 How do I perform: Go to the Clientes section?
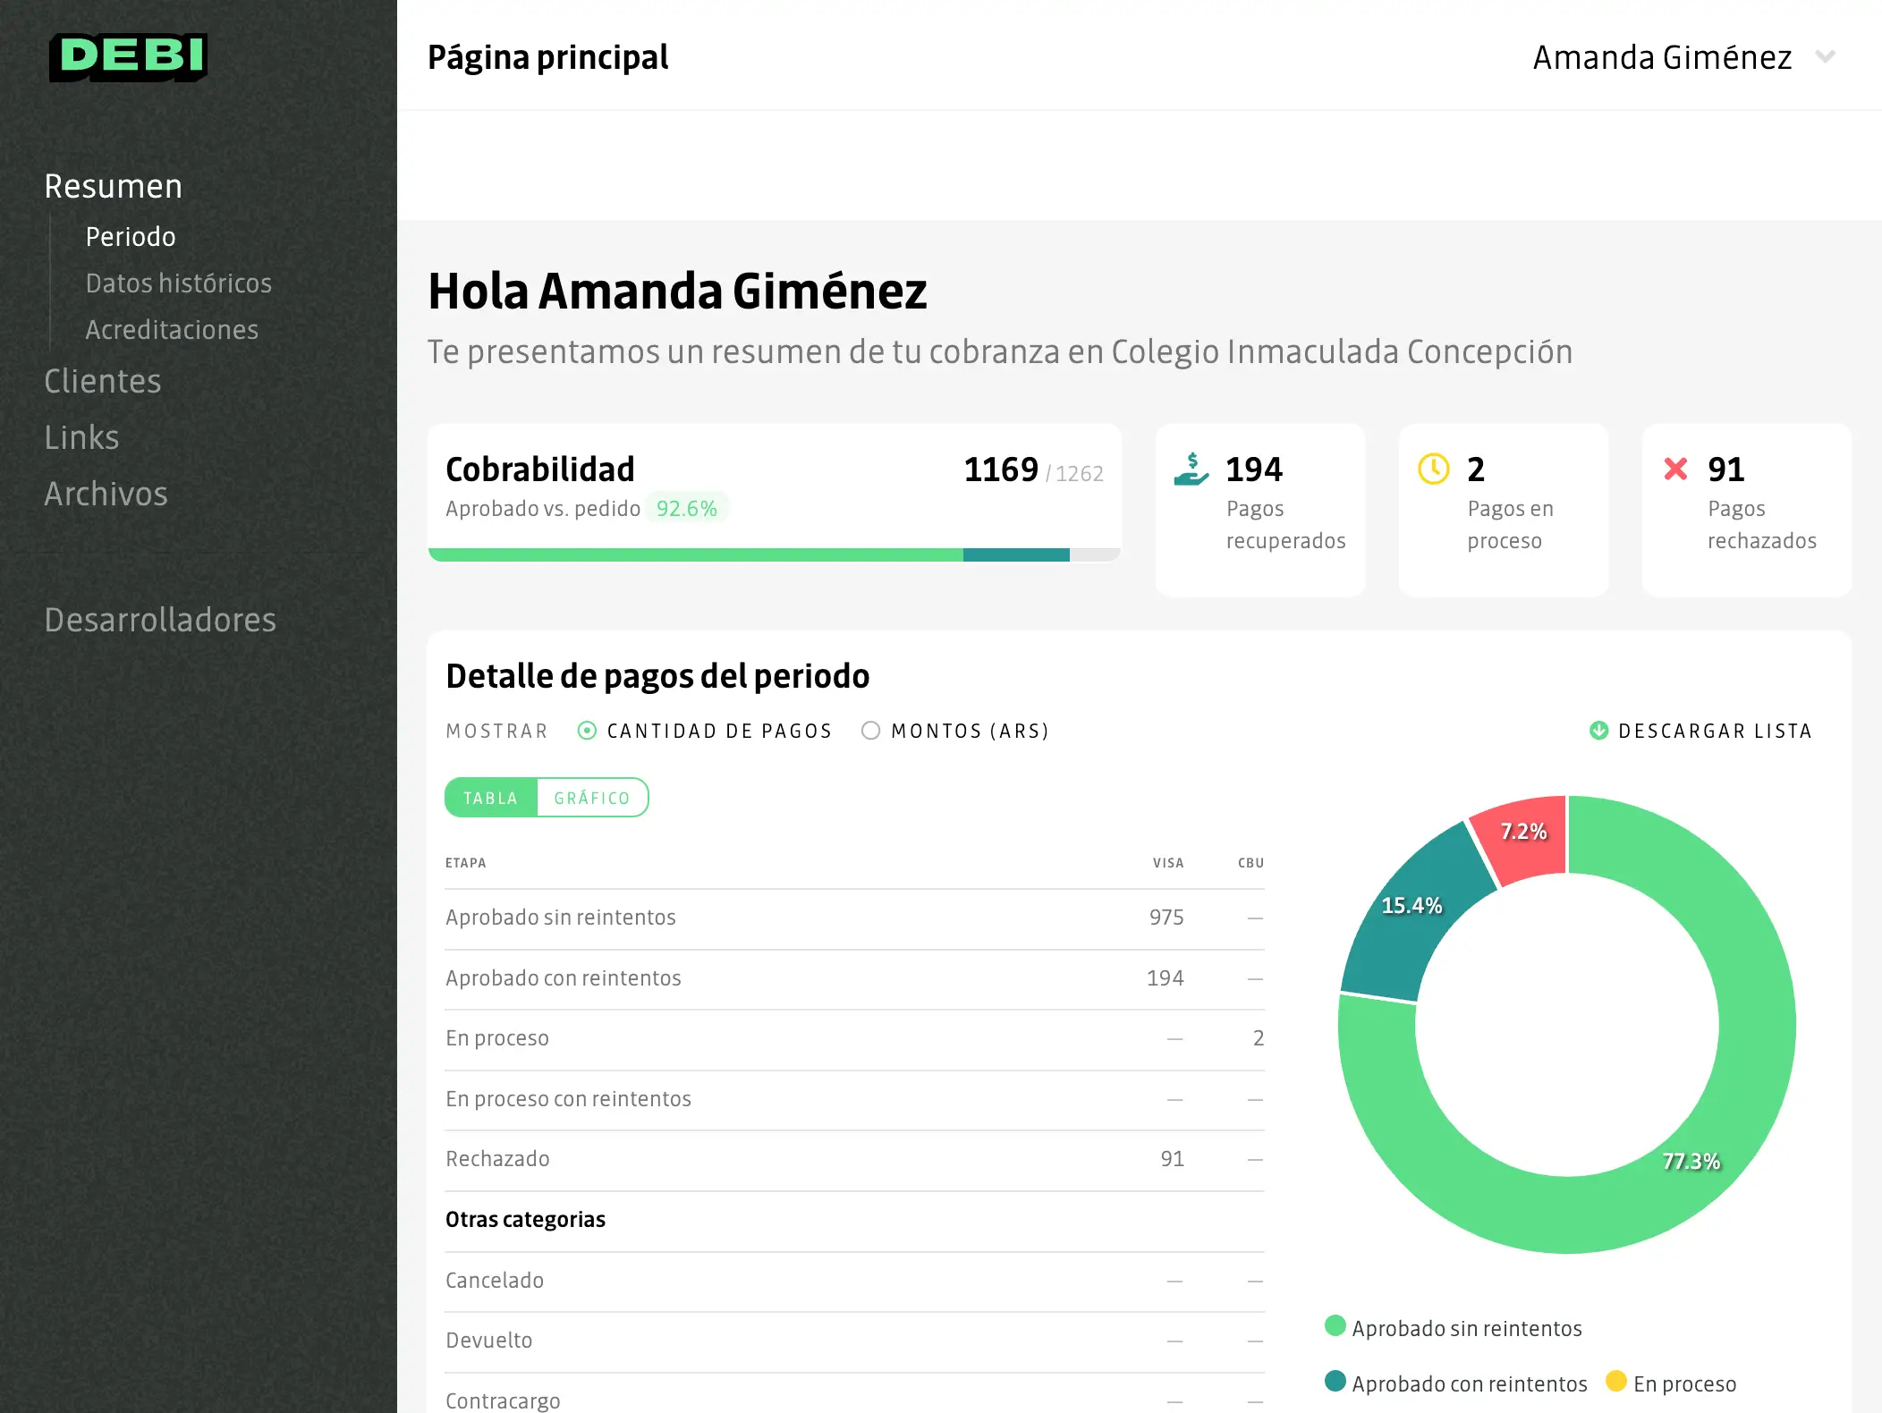point(103,381)
